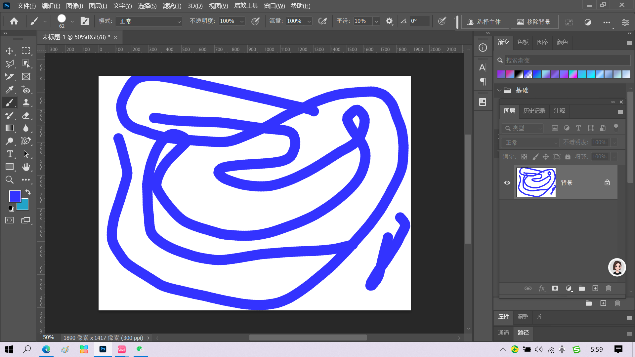This screenshot has height=357, width=635.
Task: Open the 模式 blending mode dropdown
Action: point(149,21)
